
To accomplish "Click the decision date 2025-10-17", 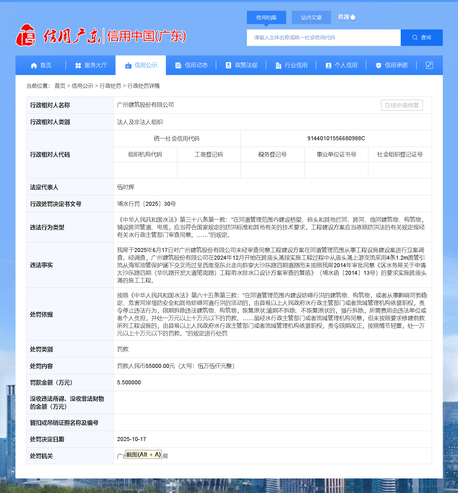I will click(132, 439).
